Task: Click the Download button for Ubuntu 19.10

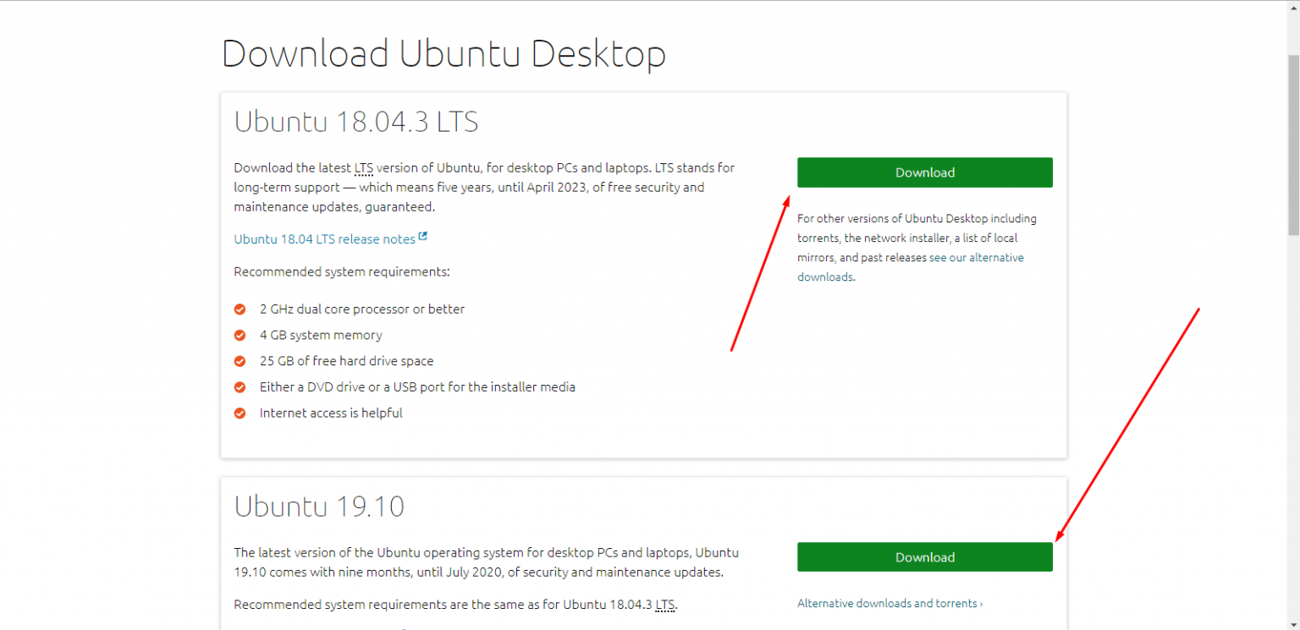Action: (x=924, y=556)
